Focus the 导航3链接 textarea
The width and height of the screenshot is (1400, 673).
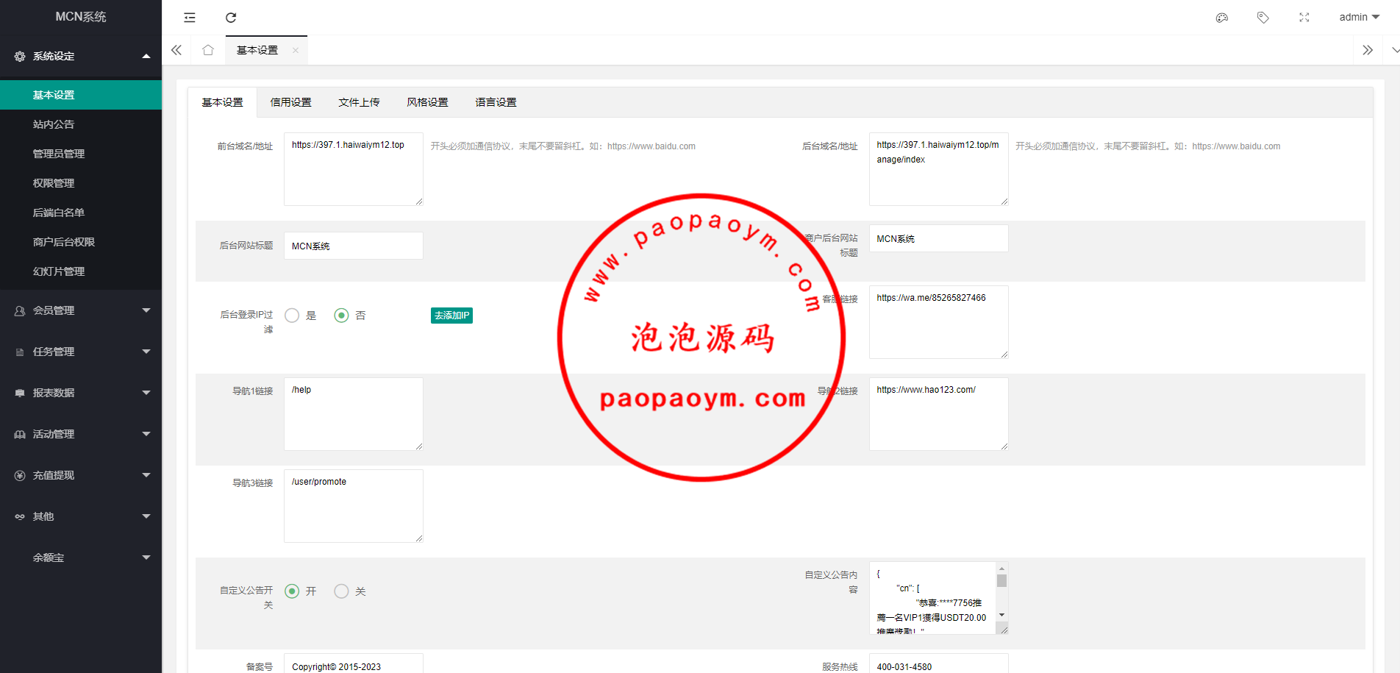[x=354, y=506]
